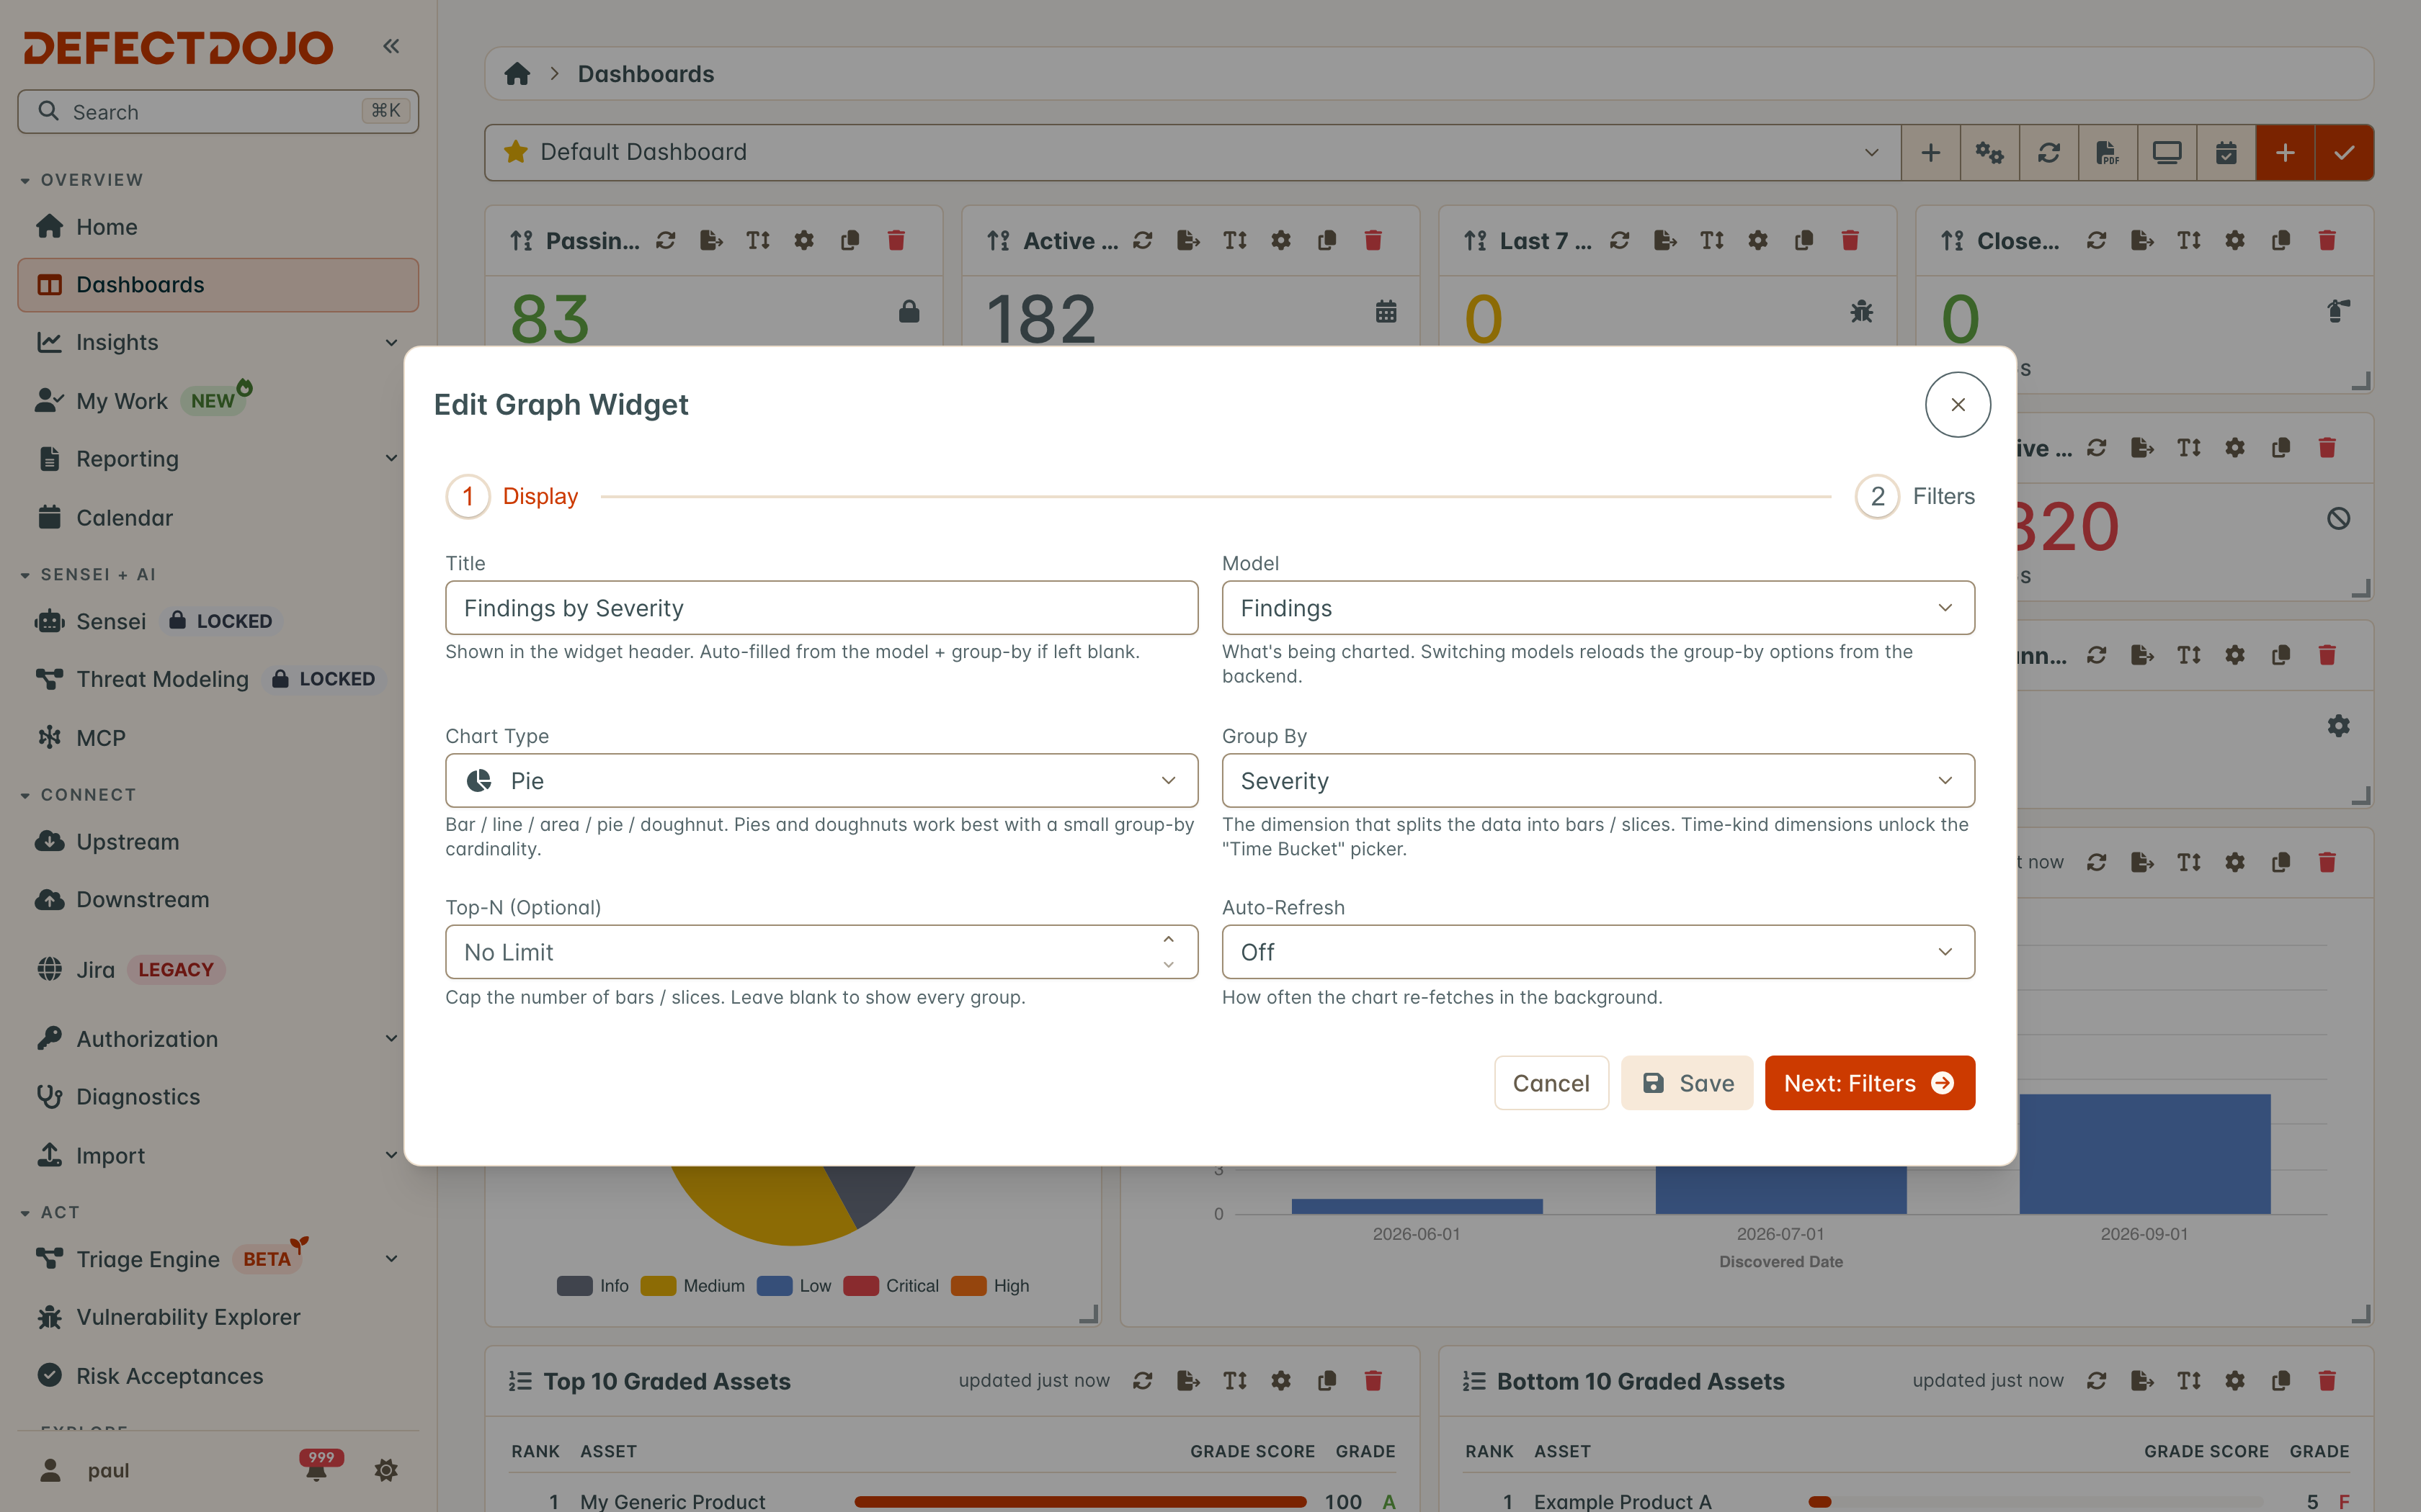Viewport: 2421px width, 1512px height.
Task: Click the monitor display mode icon
Action: (x=2166, y=152)
